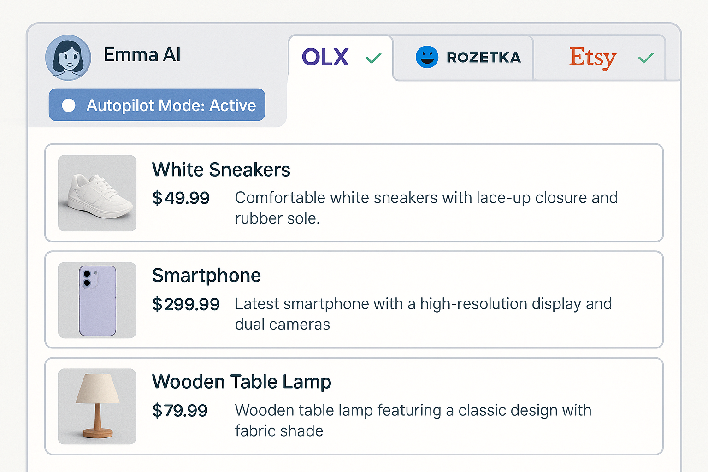The width and height of the screenshot is (708, 472).
Task: Open the ROZETKA marketplace tab
Action: tap(483, 58)
